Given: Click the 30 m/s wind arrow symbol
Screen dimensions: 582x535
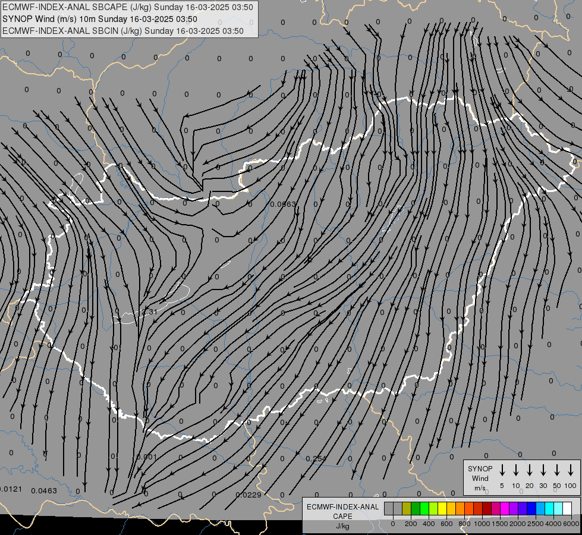Looking at the screenshot, I should [543, 470].
